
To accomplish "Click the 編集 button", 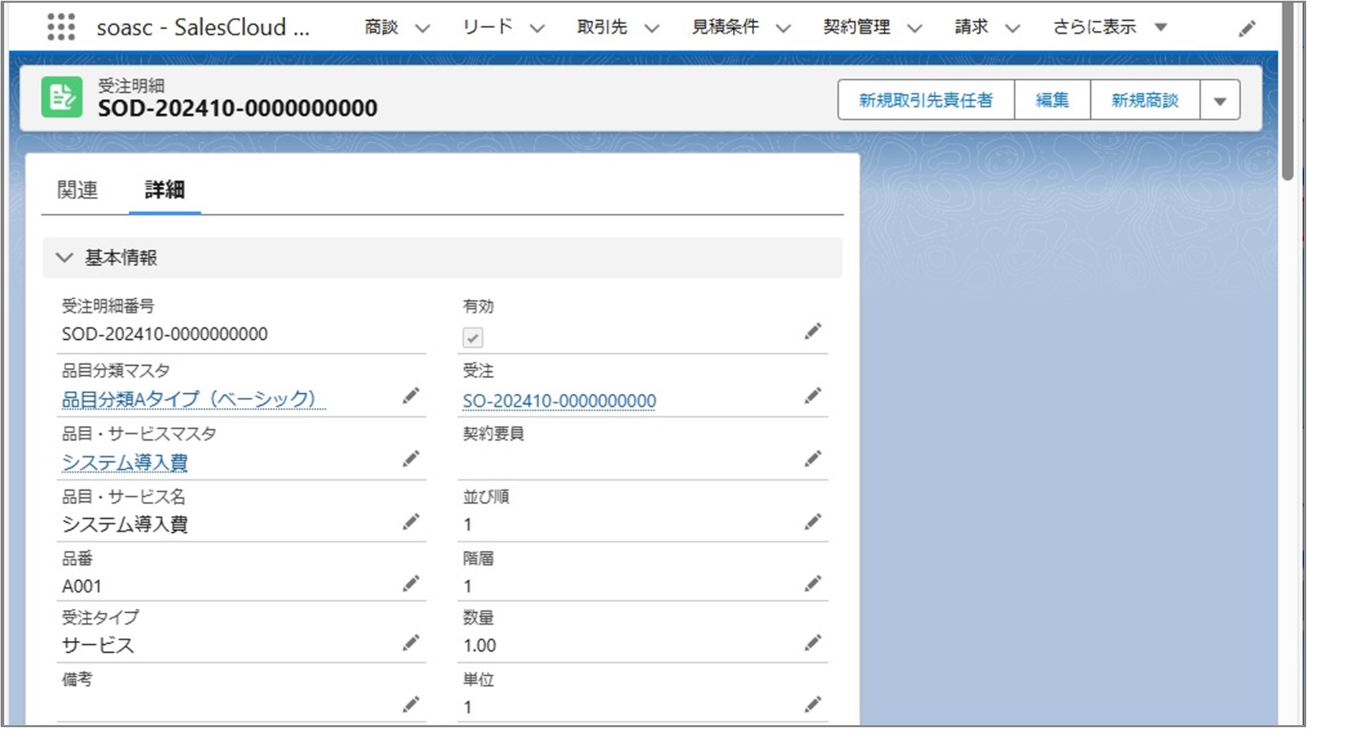I will tap(1051, 100).
